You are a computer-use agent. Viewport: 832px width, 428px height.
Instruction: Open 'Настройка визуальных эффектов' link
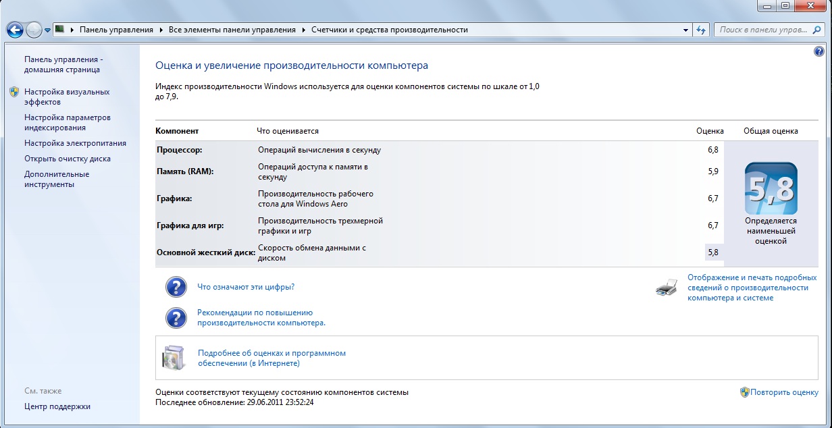[x=66, y=97]
